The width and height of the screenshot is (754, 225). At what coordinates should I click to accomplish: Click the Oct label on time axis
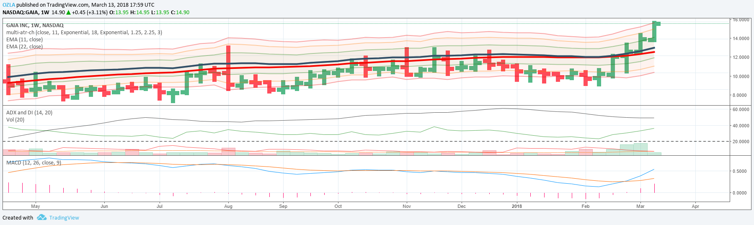(x=338, y=206)
